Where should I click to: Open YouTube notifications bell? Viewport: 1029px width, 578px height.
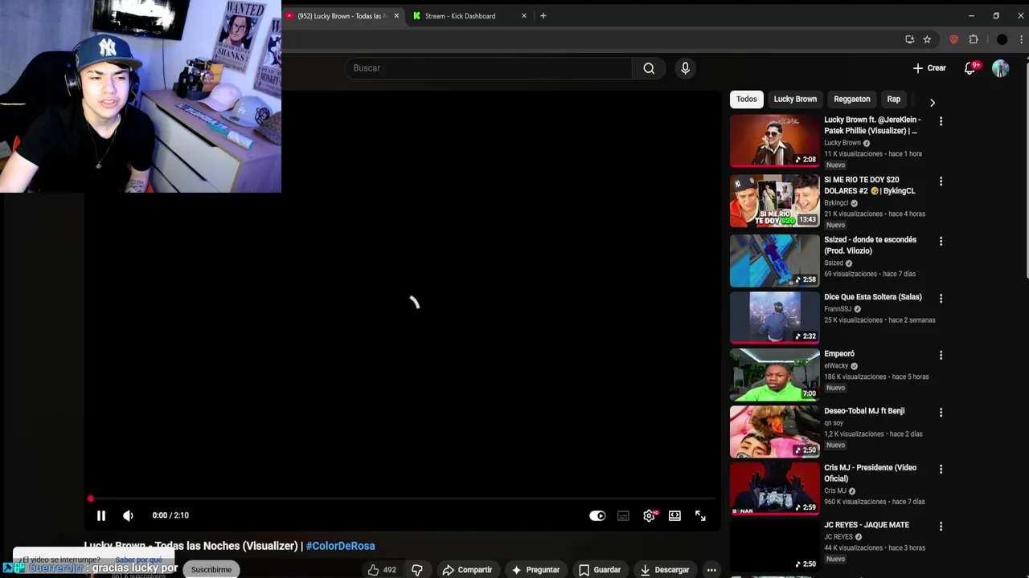point(970,68)
